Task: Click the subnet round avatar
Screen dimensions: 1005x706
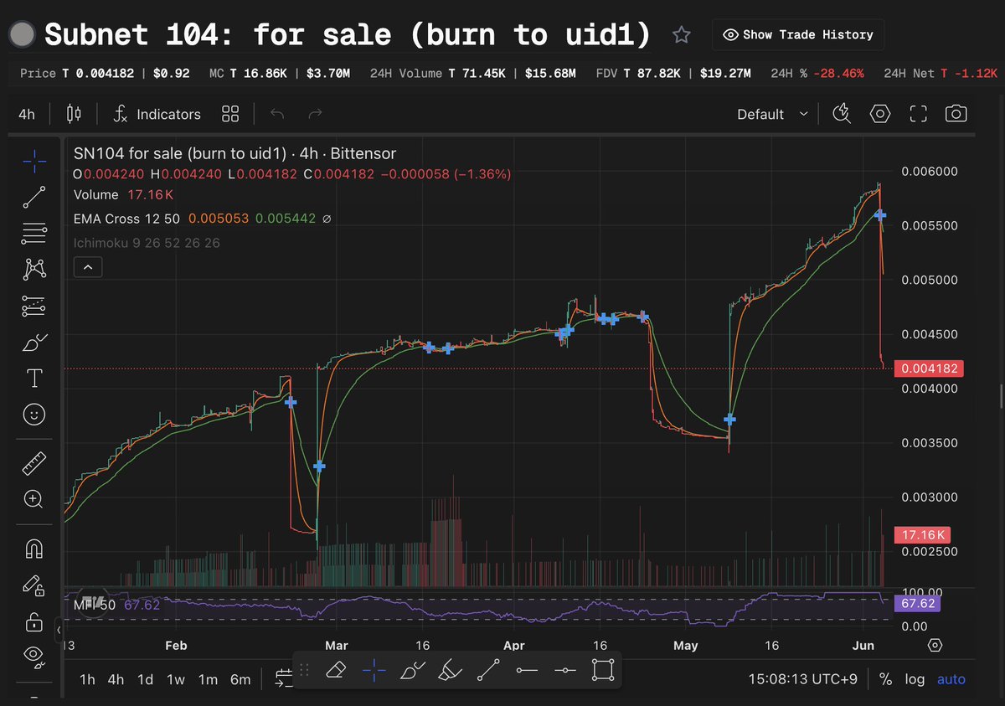Action: 21,34
